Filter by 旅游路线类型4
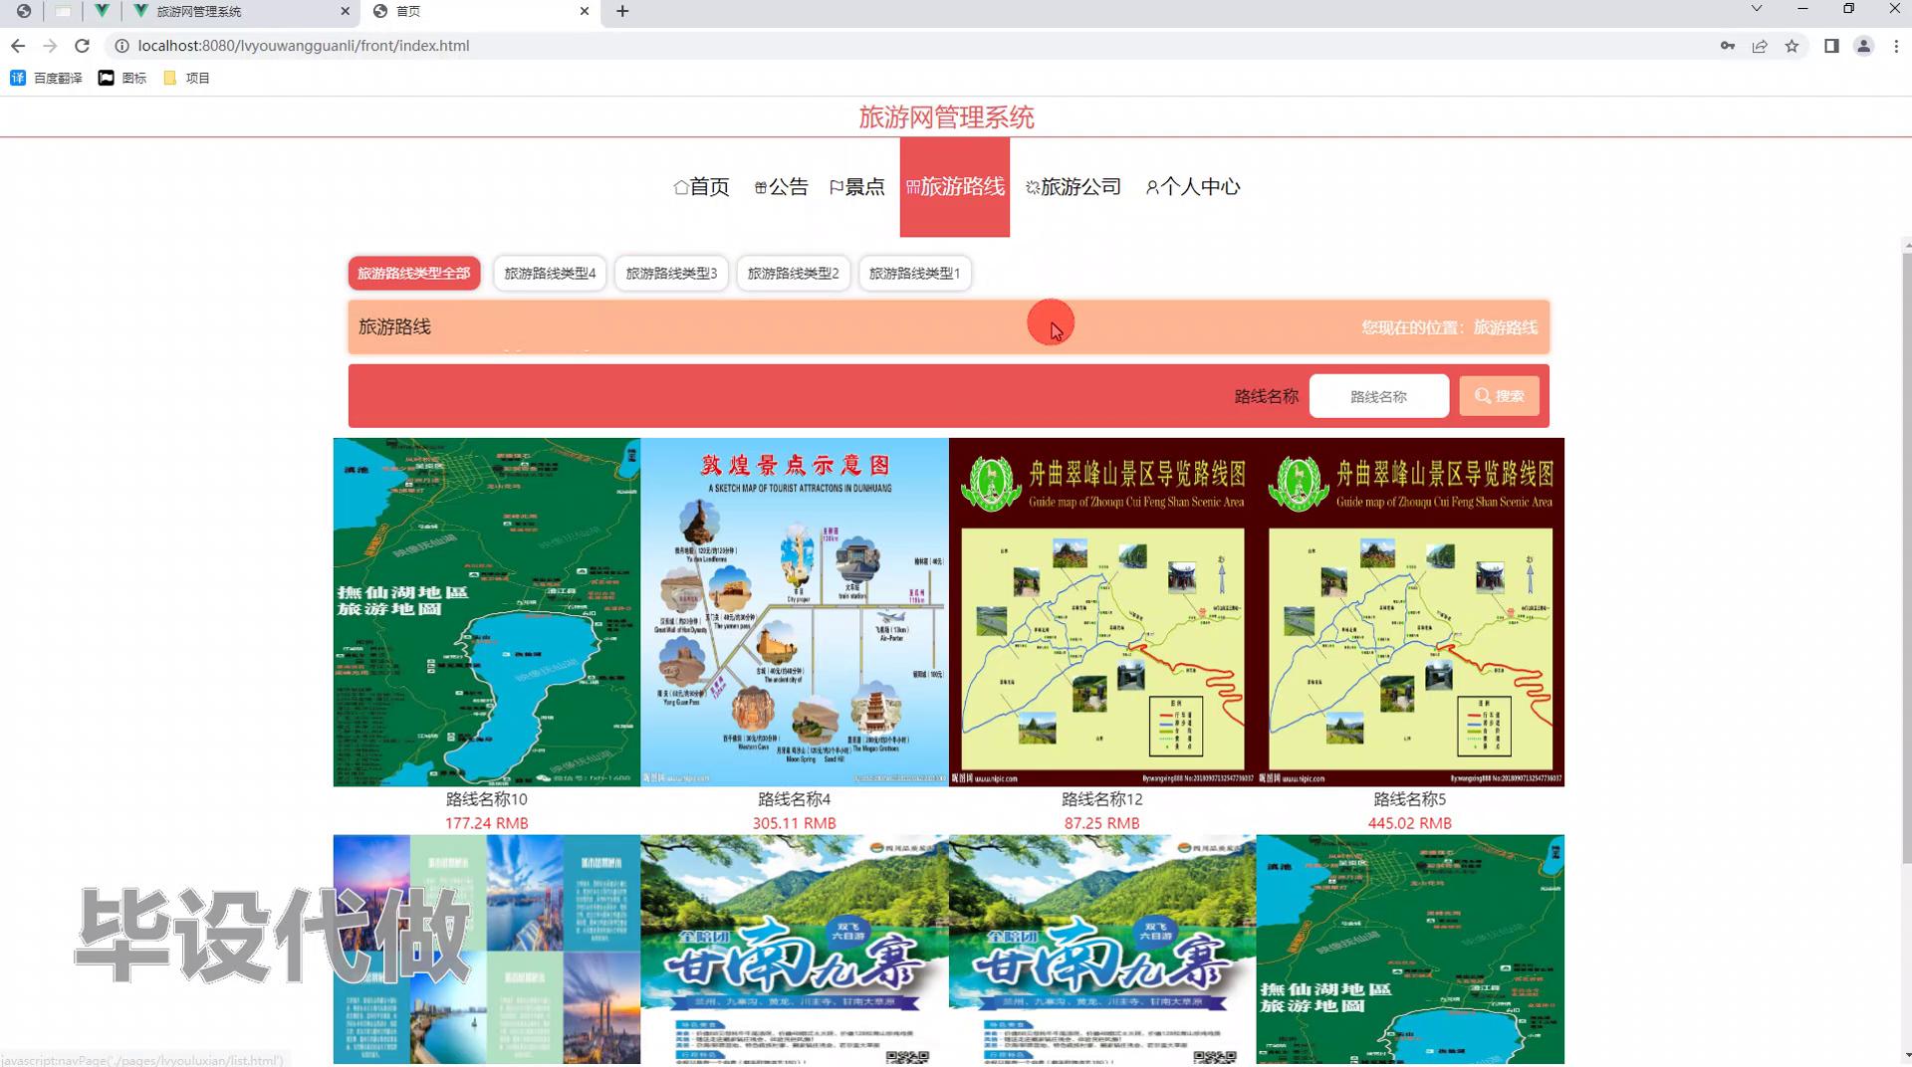 point(550,273)
